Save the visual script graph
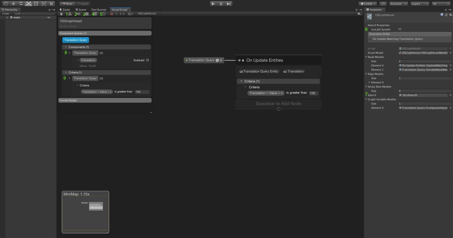 point(61,14)
